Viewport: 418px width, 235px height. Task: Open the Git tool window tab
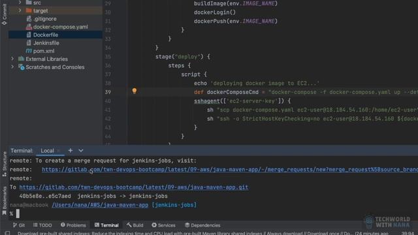(x=19, y=225)
